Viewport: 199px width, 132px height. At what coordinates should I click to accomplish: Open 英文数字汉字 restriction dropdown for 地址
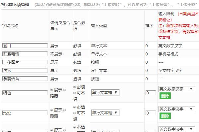coord(177,109)
